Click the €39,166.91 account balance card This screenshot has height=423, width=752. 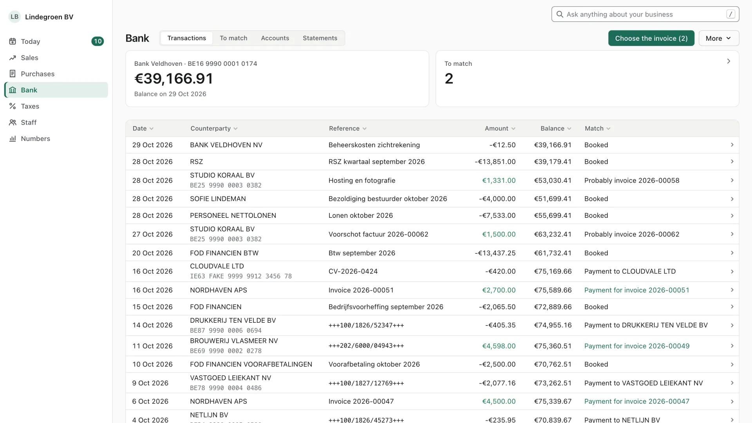tap(277, 78)
